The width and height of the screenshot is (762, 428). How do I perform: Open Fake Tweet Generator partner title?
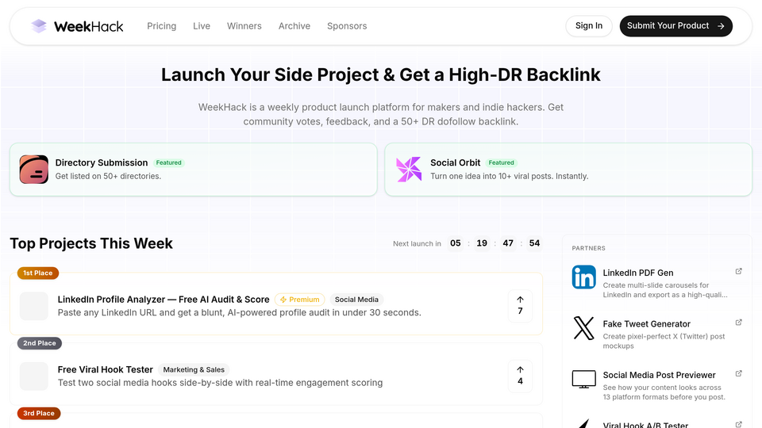coord(647,323)
